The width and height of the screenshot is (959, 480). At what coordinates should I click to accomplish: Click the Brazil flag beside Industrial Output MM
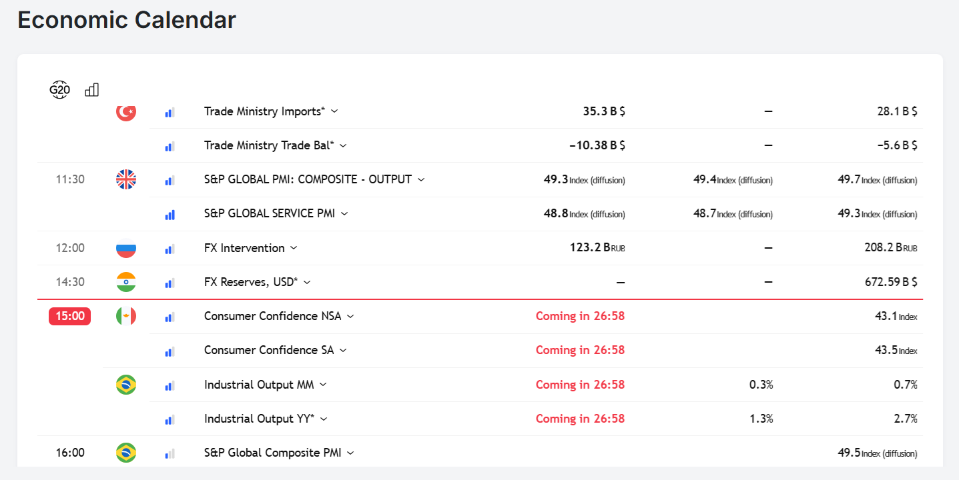(x=126, y=385)
